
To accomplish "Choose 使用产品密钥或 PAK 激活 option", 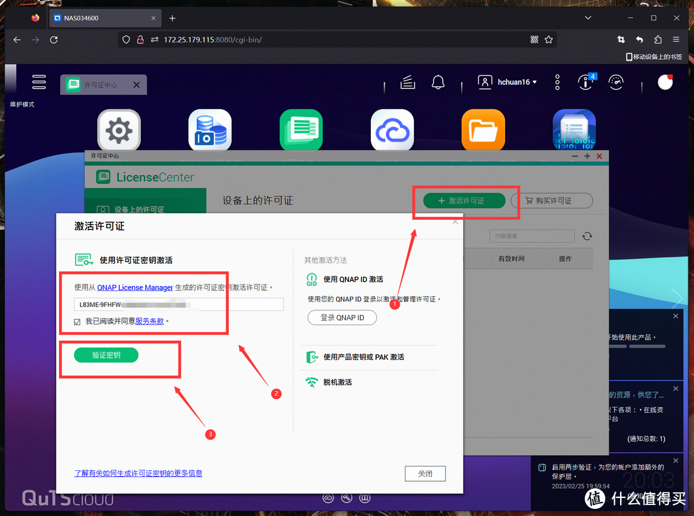I will tap(363, 357).
